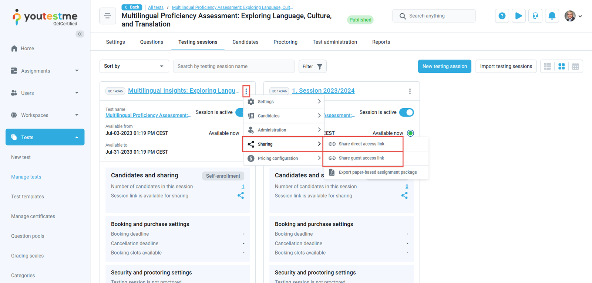This screenshot has width=592, height=283.
Task: Open the headset support icon
Action: [x=535, y=16]
